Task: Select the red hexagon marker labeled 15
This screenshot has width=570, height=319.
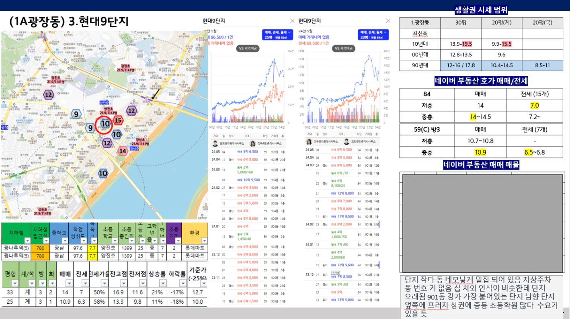Action: click(118, 120)
